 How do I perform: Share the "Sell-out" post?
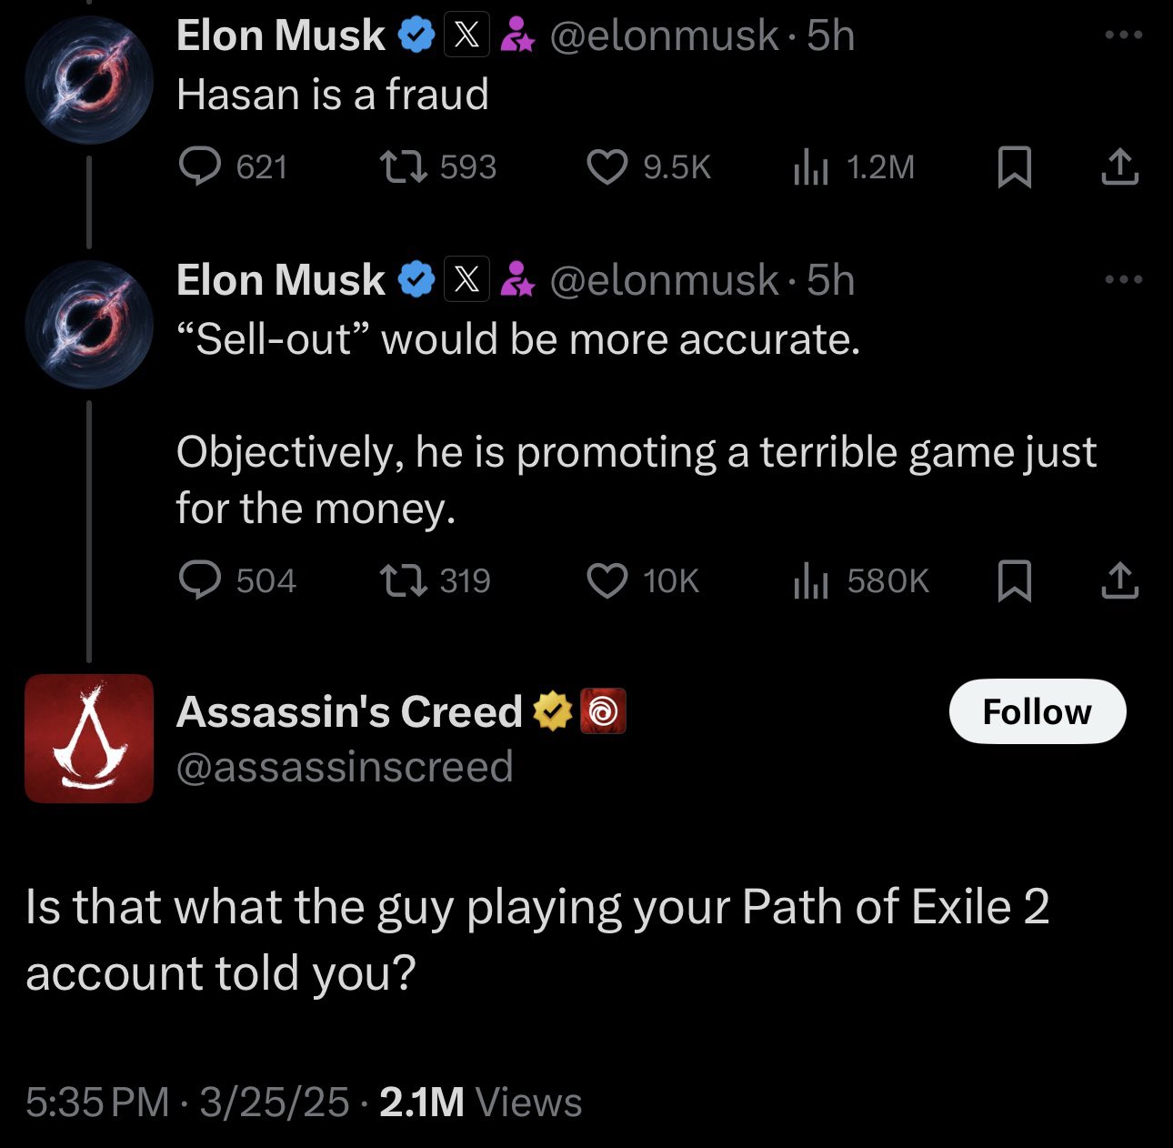click(1119, 580)
